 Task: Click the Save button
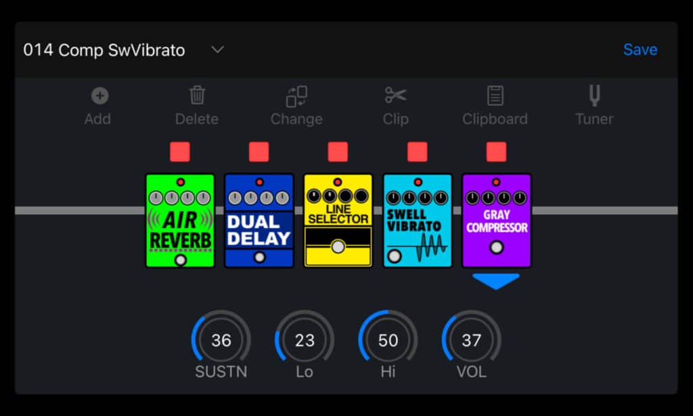click(x=640, y=49)
